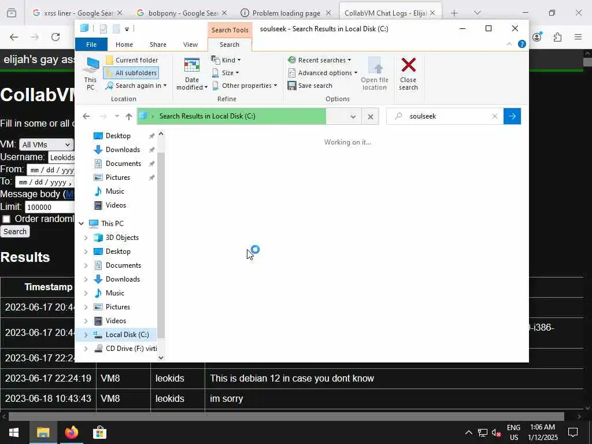Collapse the This PC tree node

click(81, 224)
